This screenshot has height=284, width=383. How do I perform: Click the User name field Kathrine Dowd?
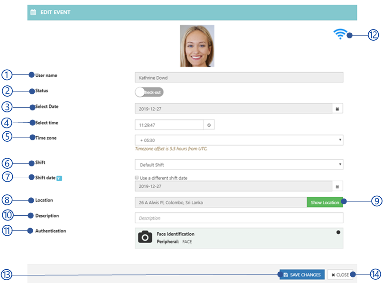pyautogui.click(x=239, y=77)
